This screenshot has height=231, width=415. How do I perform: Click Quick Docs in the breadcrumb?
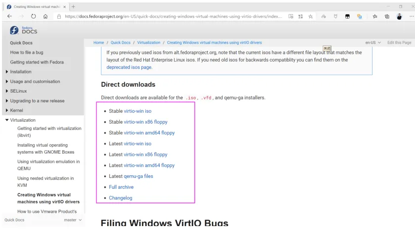(121, 42)
